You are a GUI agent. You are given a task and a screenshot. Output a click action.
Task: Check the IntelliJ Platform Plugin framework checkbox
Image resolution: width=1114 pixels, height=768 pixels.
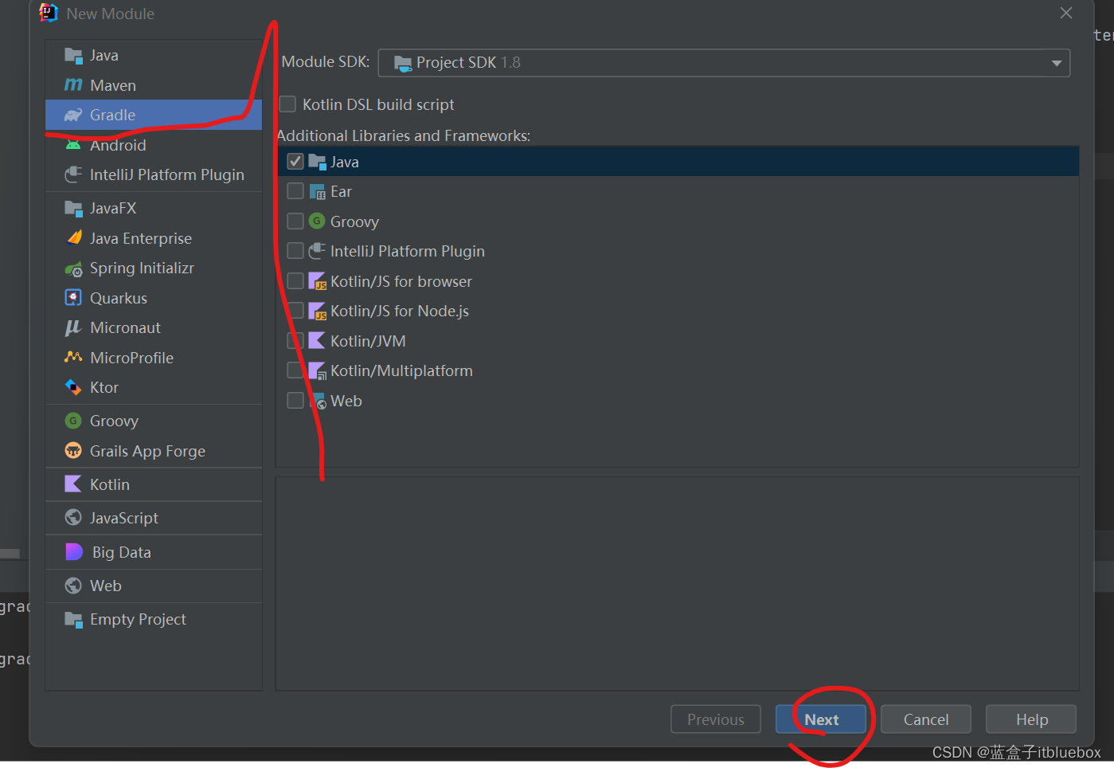tap(295, 251)
